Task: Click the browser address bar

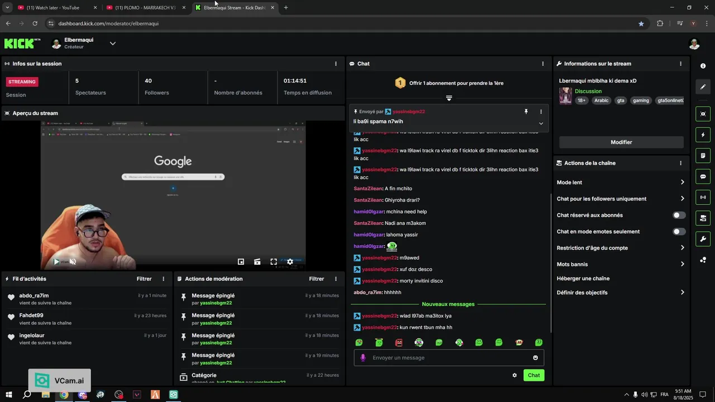Action: pos(346,23)
